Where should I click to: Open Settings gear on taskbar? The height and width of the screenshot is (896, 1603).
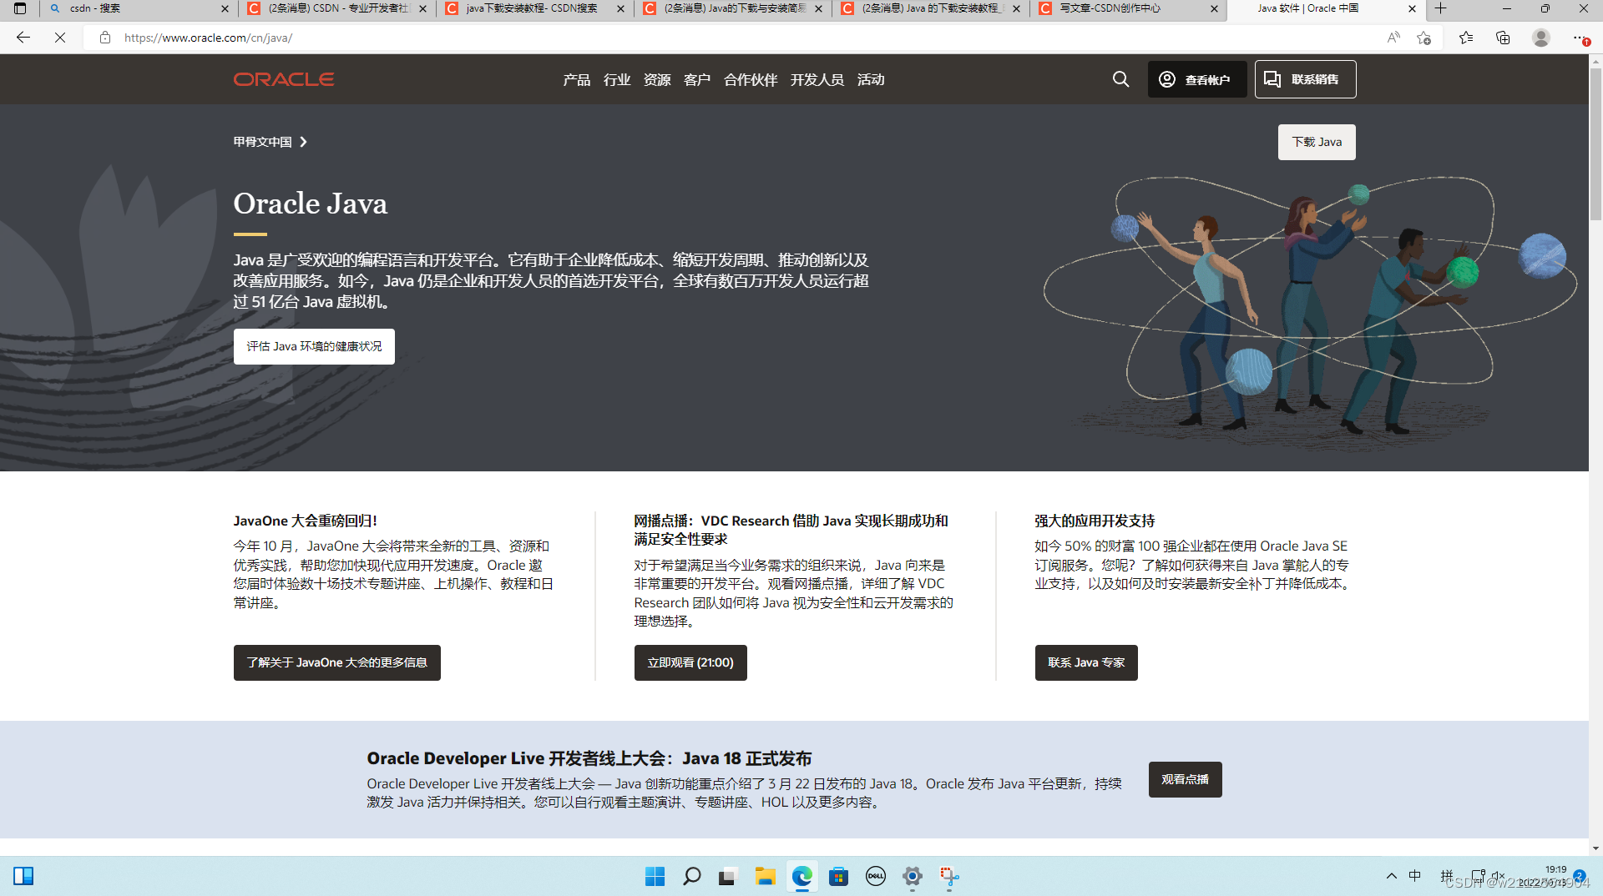pyautogui.click(x=912, y=876)
